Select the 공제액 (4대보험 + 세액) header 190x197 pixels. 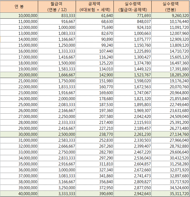click(x=95, y=7)
